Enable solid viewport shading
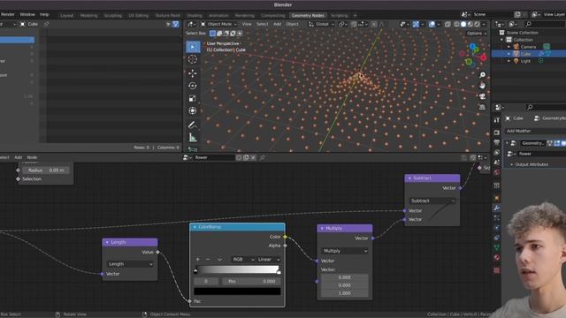The width and height of the screenshot is (566, 318). pos(463,24)
